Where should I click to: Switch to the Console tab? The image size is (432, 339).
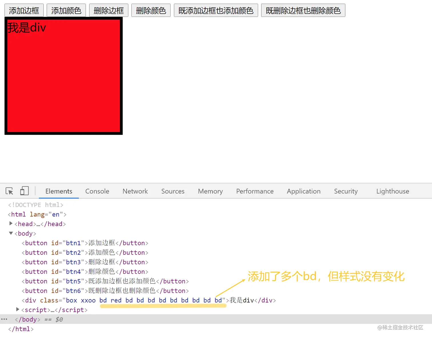97,191
